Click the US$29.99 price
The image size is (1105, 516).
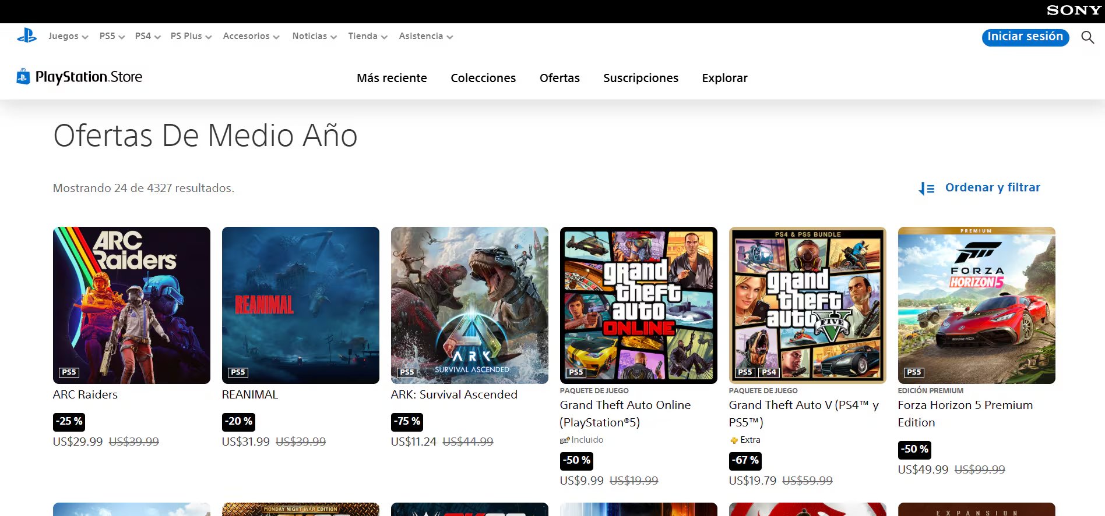point(78,442)
